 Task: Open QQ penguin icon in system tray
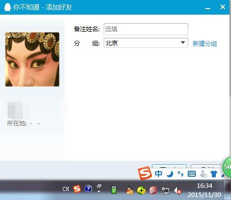[x=129, y=190]
